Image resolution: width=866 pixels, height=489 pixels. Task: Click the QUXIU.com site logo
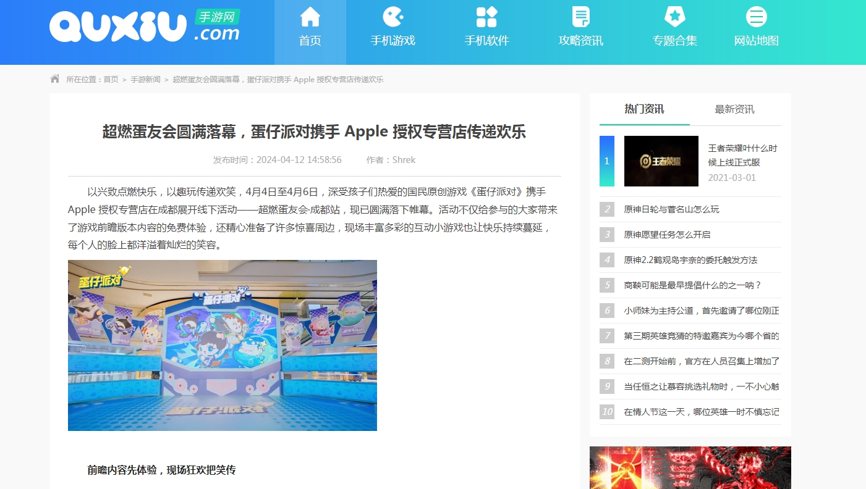(x=145, y=26)
